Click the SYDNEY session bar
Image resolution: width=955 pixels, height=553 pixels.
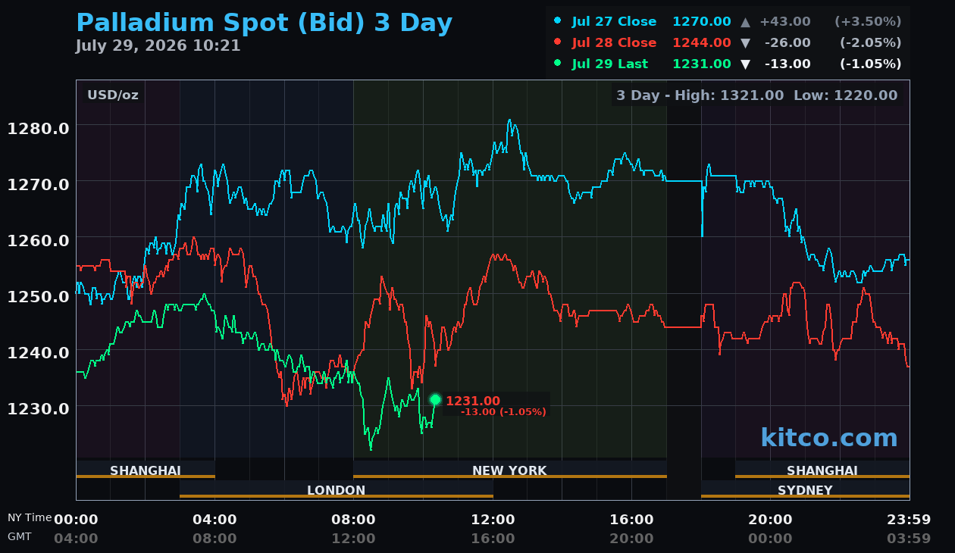point(805,489)
